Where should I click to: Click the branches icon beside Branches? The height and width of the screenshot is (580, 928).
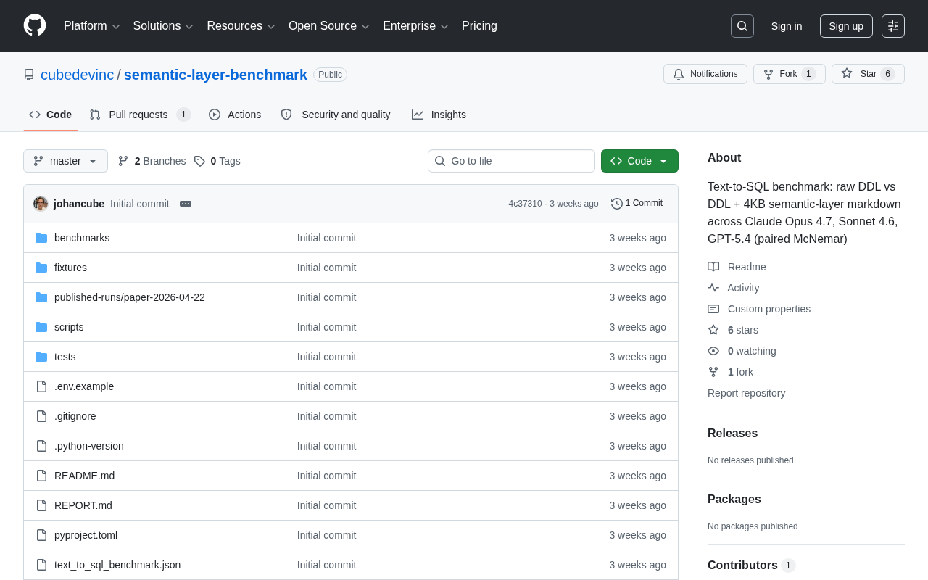[123, 161]
